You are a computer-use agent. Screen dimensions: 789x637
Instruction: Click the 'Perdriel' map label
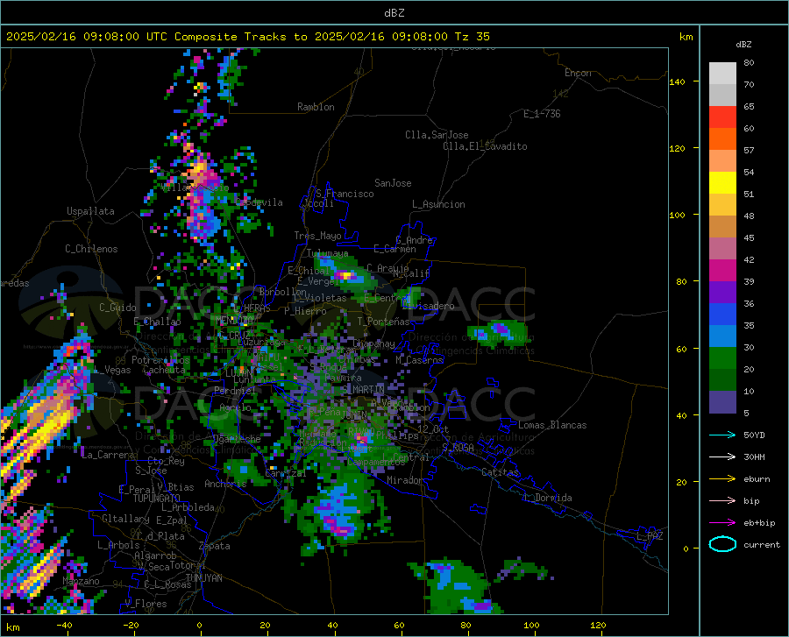click(235, 390)
